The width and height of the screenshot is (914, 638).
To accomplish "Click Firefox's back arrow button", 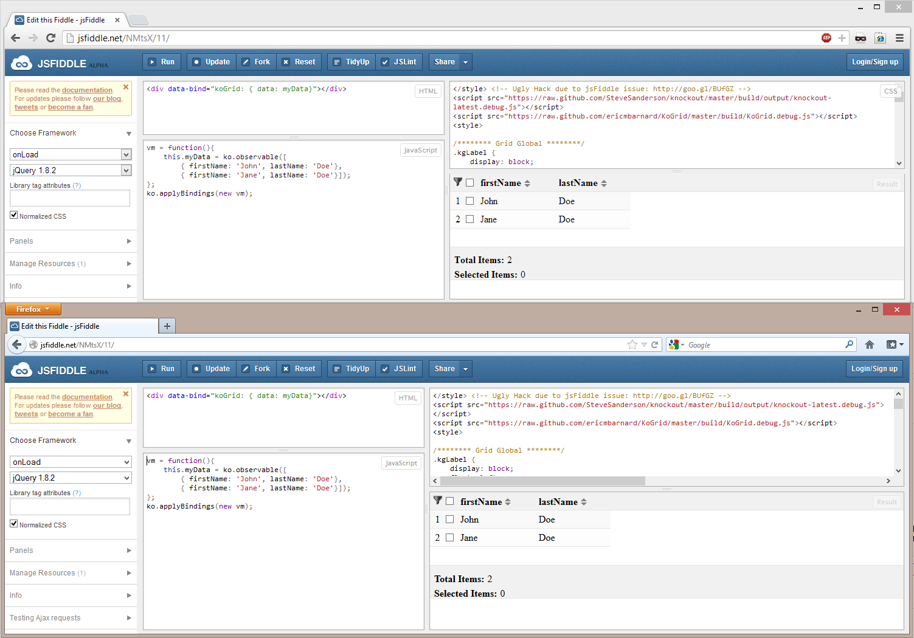I will [16, 345].
